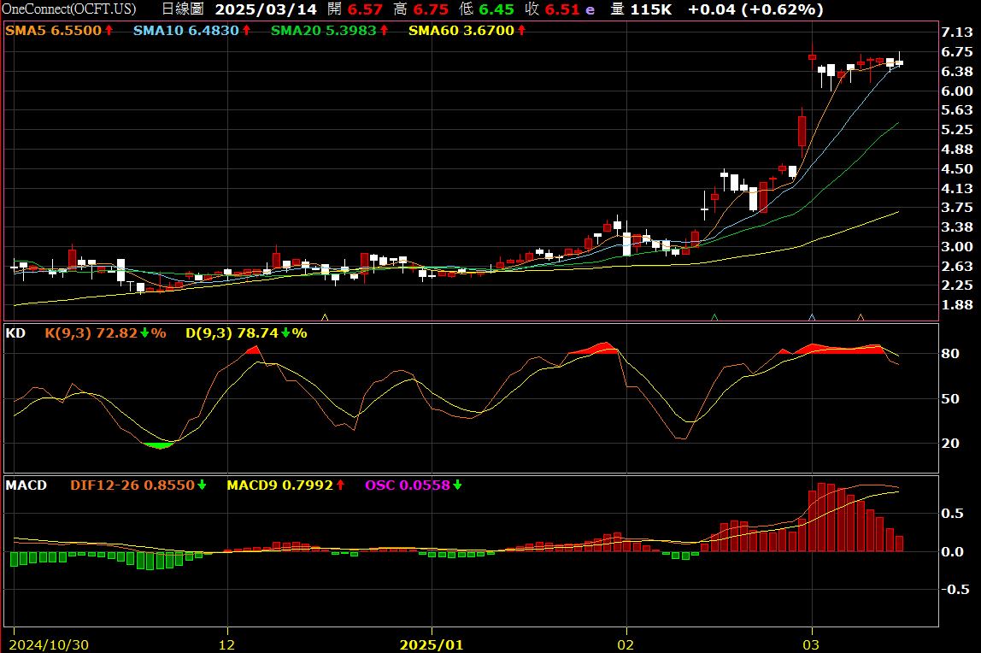This screenshot has width=981, height=653.
Task: Click the blue triangle marker near March
Action: 812,317
